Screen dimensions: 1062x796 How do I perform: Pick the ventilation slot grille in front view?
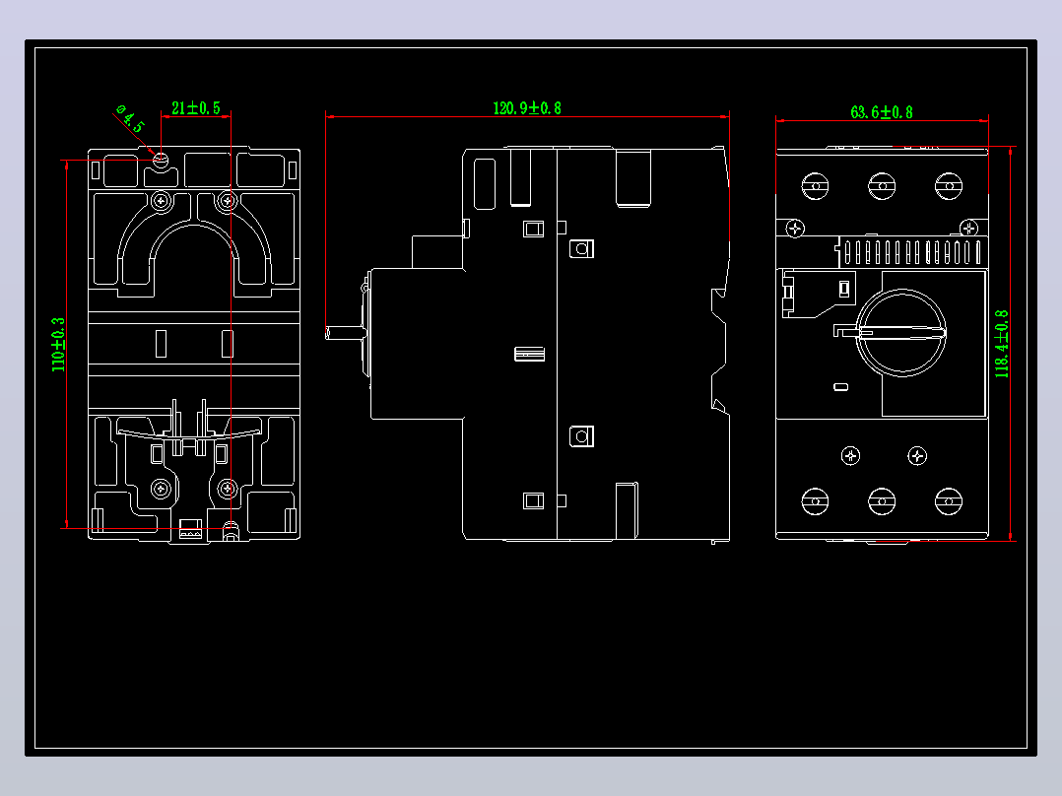[x=912, y=252]
